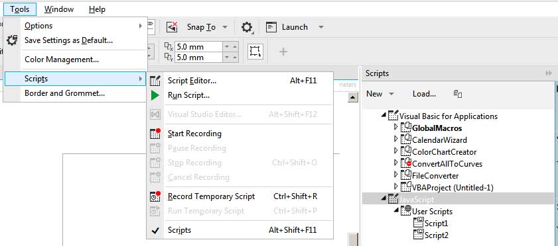The image size is (558, 246).
Task: Click the Launch application icon
Action: [271, 27]
